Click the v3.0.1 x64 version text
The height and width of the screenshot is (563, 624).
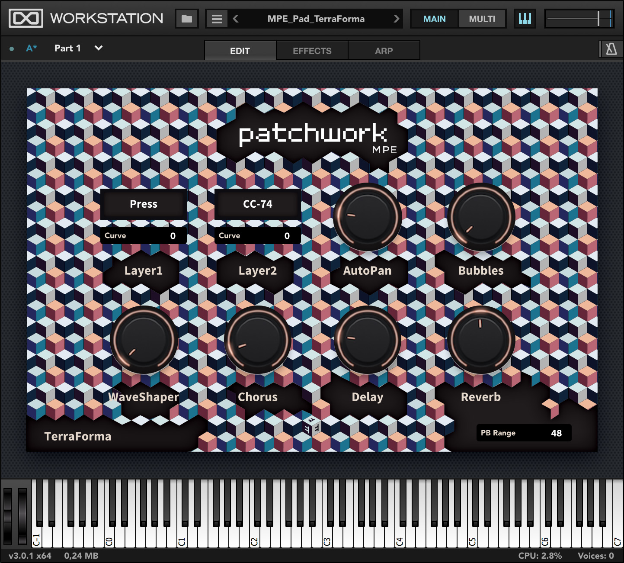click(x=30, y=556)
